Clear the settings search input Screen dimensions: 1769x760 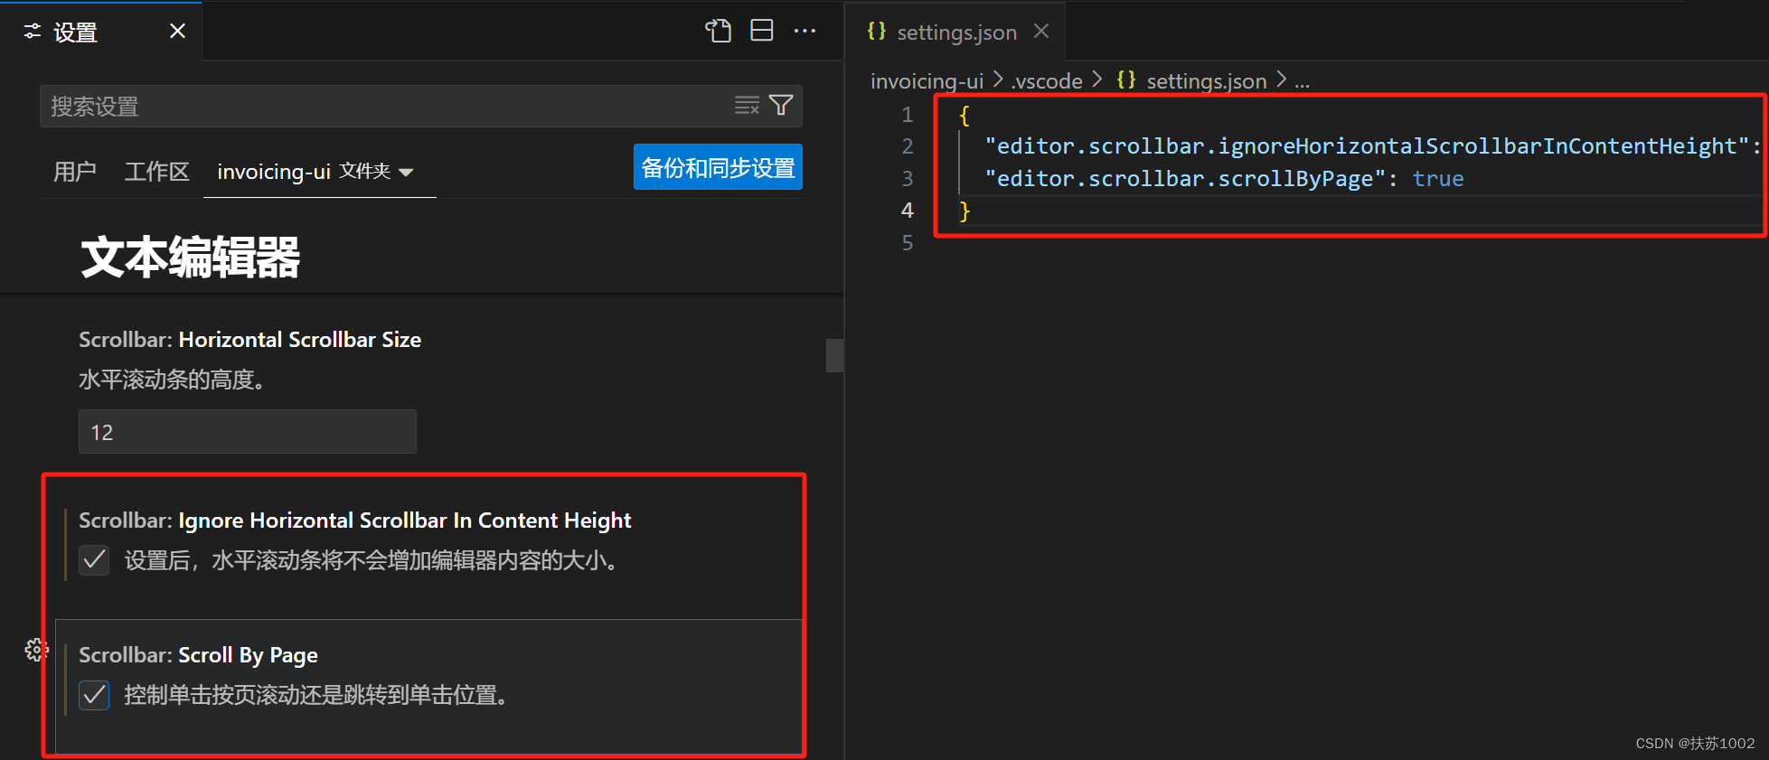(747, 106)
